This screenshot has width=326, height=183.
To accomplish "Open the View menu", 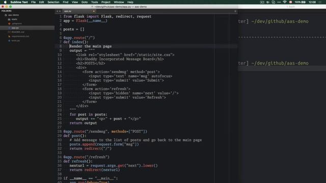I will pos(75,2).
